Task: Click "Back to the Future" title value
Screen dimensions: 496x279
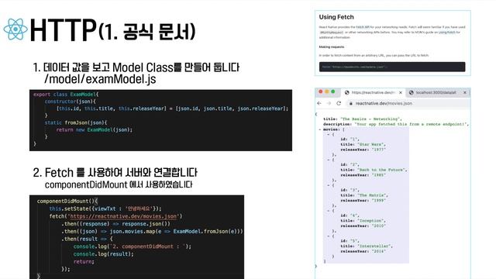Action: tap(381, 170)
